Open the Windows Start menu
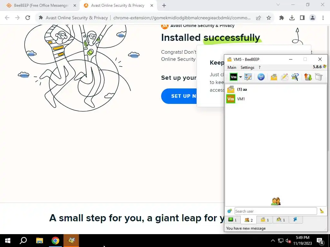The width and height of the screenshot is (330, 247). point(8,241)
